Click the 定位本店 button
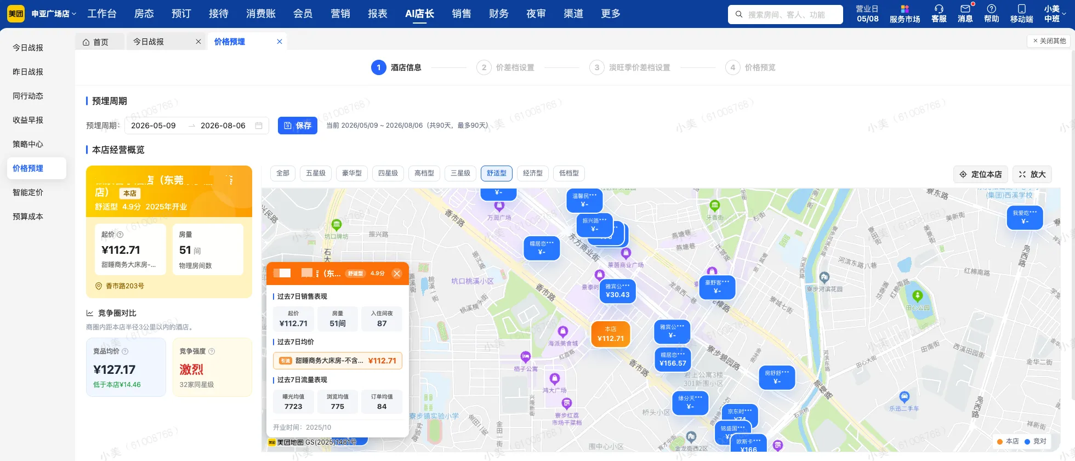 [981, 174]
